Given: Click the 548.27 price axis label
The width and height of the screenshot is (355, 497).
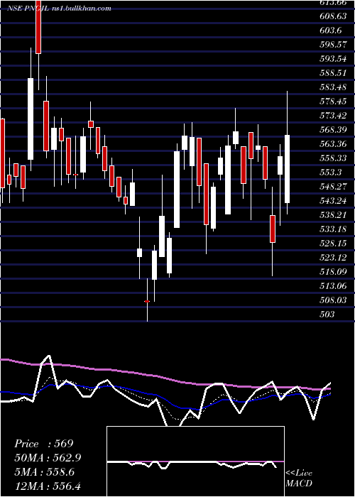Looking at the screenshot, I should [333, 186].
